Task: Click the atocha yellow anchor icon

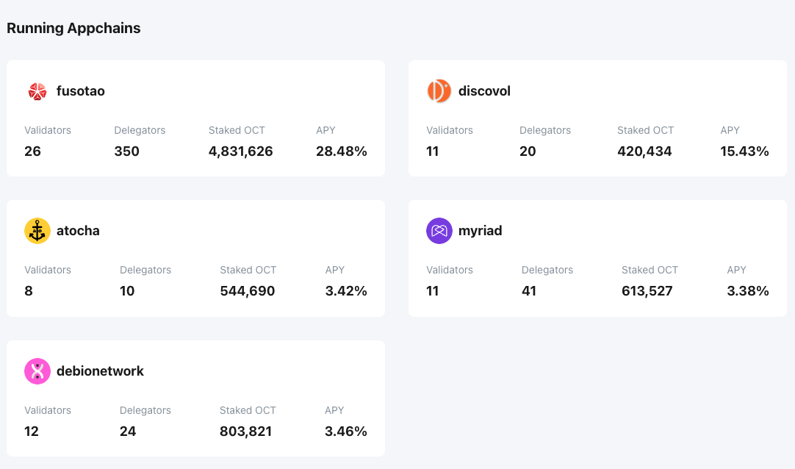Action: click(37, 231)
